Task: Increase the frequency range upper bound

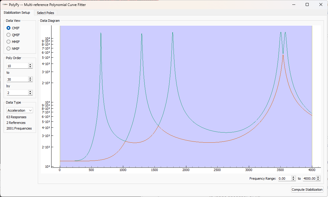Action: [x=318, y=177]
